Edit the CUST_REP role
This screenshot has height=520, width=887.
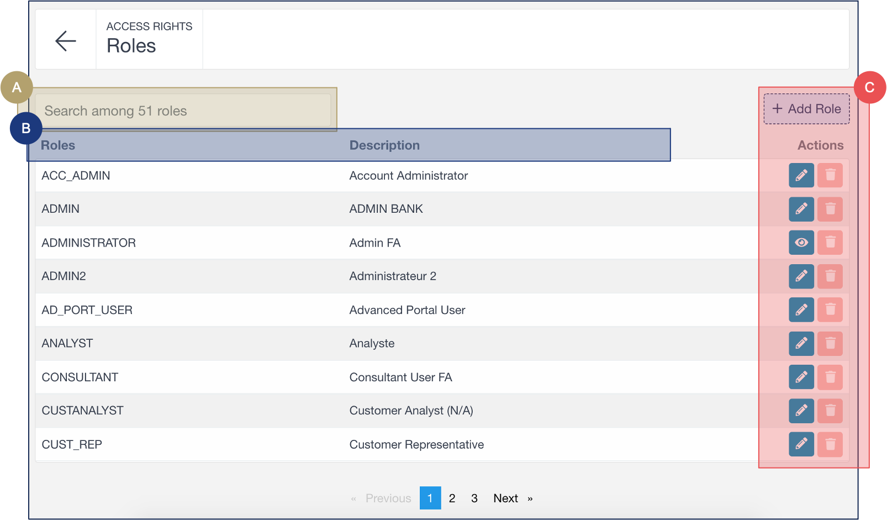[801, 444]
